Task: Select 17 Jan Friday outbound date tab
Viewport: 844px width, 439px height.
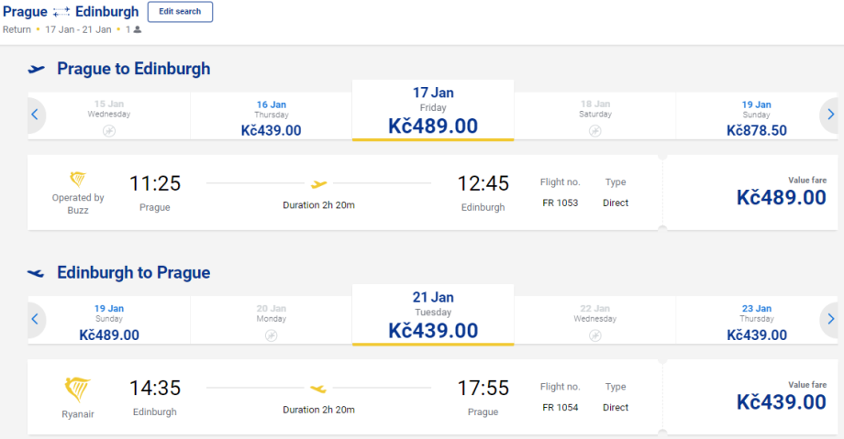Action: [x=433, y=111]
